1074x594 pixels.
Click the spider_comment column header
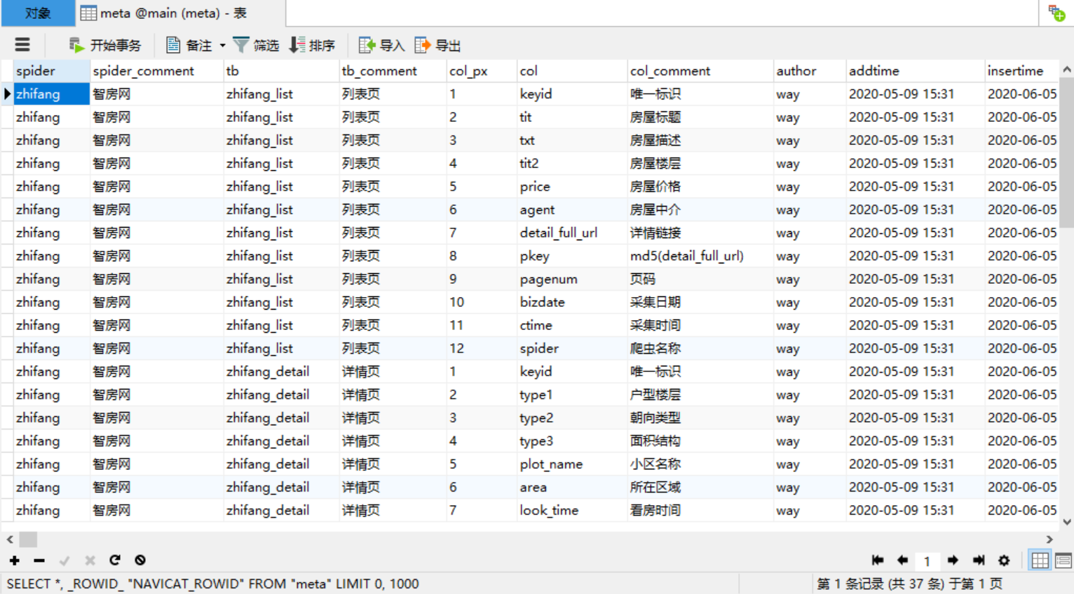pos(156,71)
